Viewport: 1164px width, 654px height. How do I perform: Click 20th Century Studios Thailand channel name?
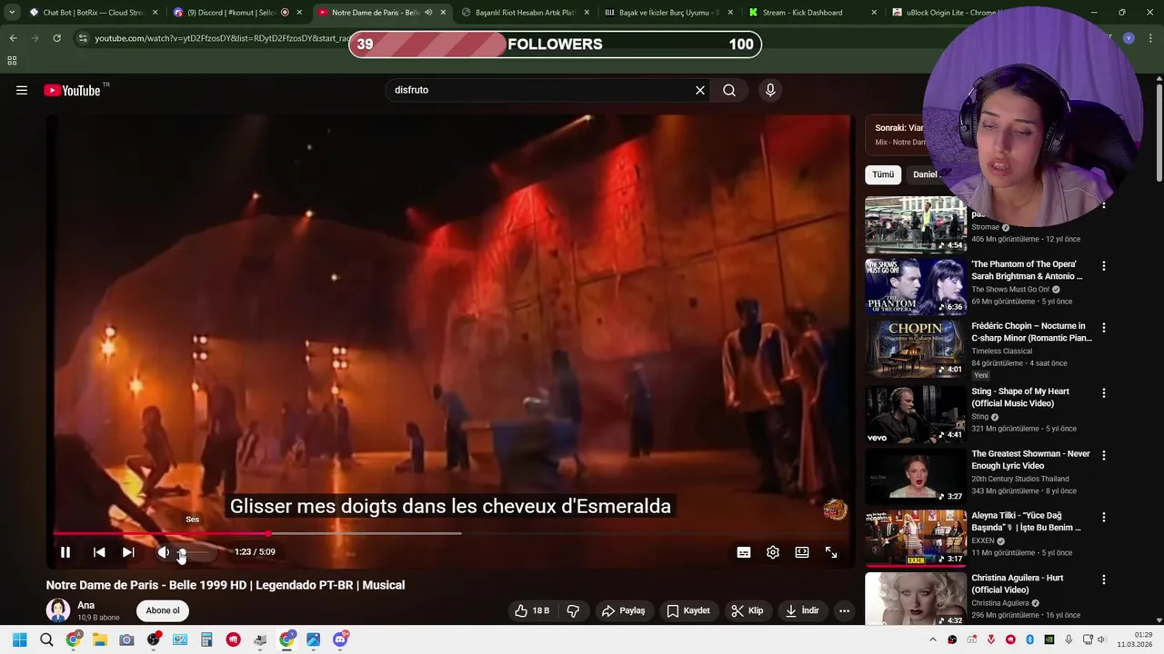(1019, 479)
